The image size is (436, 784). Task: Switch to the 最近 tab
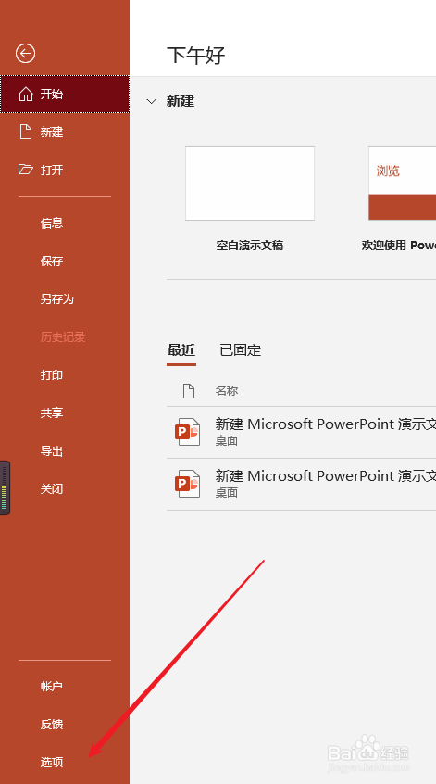(x=181, y=350)
